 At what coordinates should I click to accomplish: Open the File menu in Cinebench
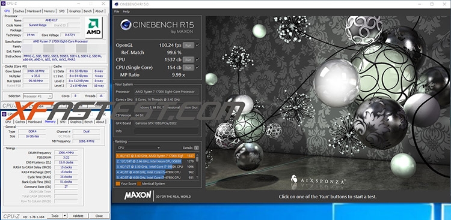coord(117,11)
